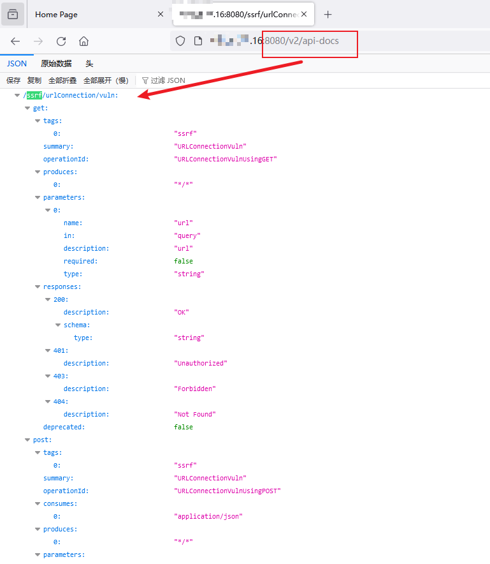
Task: Click the 全部展开 expand all button
Action: point(106,80)
